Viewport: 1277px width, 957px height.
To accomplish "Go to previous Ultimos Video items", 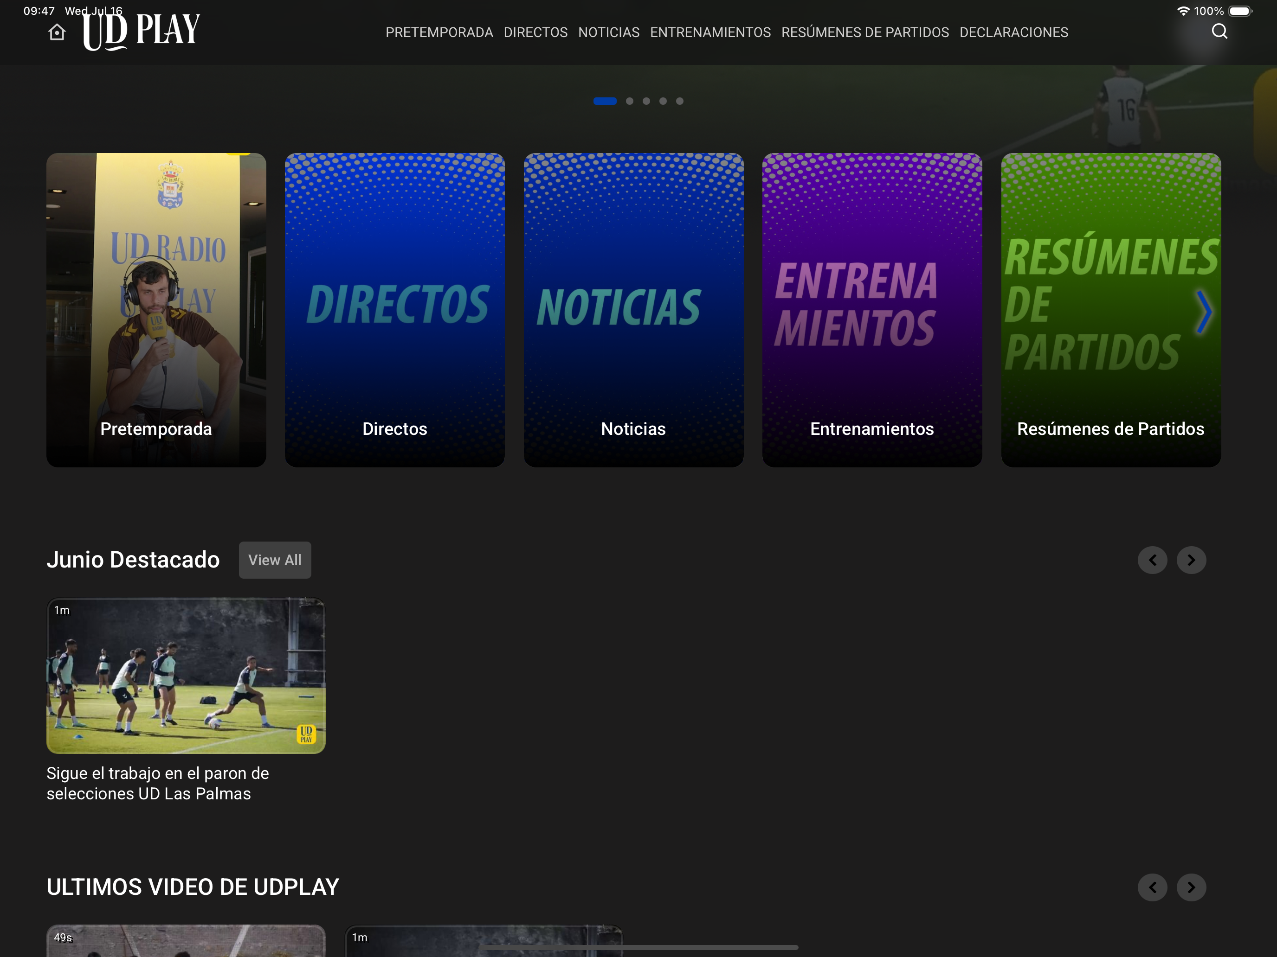I will point(1152,887).
